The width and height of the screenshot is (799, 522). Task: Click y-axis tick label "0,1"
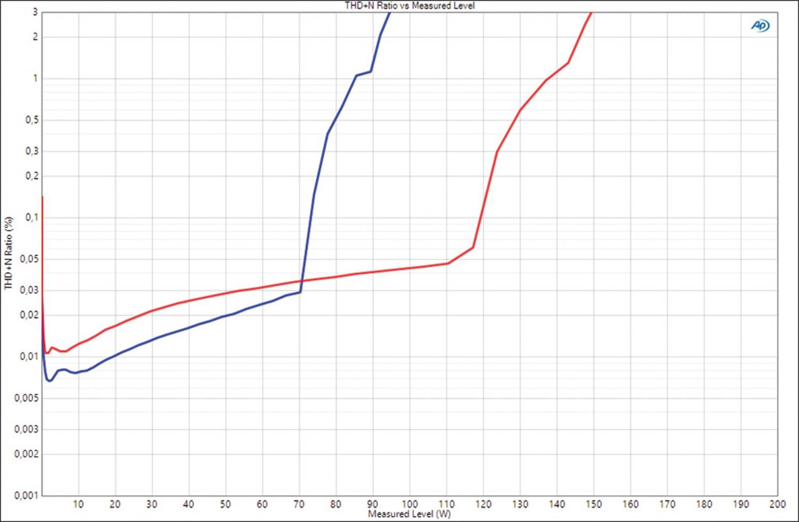pos(32,217)
